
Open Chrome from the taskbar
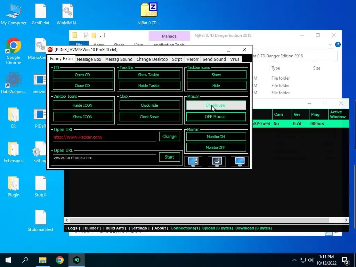point(60,260)
